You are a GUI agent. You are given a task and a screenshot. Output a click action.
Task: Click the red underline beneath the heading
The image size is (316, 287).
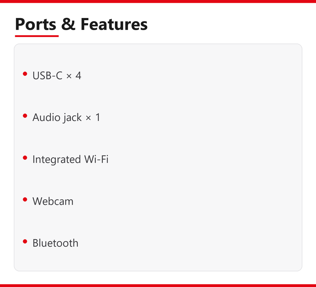coord(37,36)
